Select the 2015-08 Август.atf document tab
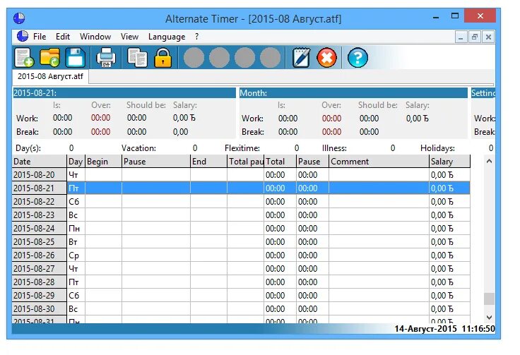 [x=50, y=76]
